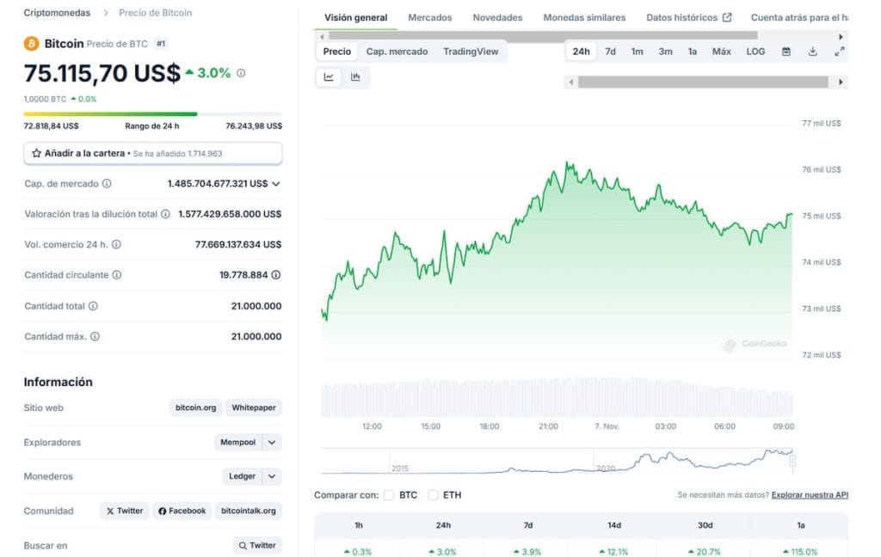The height and width of the screenshot is (557, 881).
Task: Enable BTC comparison checkbox
Action: click(x=389, y=495)
